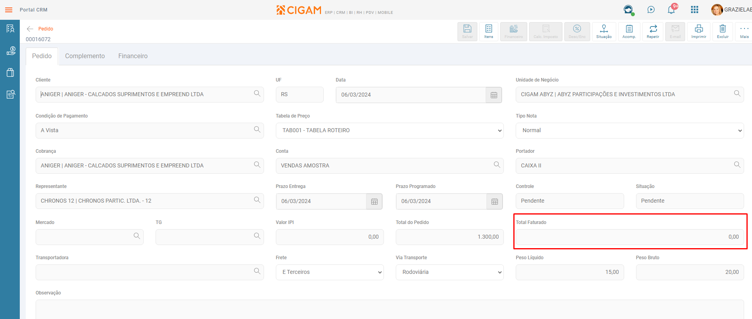Screen dimensions: 752x319
Task: Open the user avatar profile menu
Action: tap(717, 9)
